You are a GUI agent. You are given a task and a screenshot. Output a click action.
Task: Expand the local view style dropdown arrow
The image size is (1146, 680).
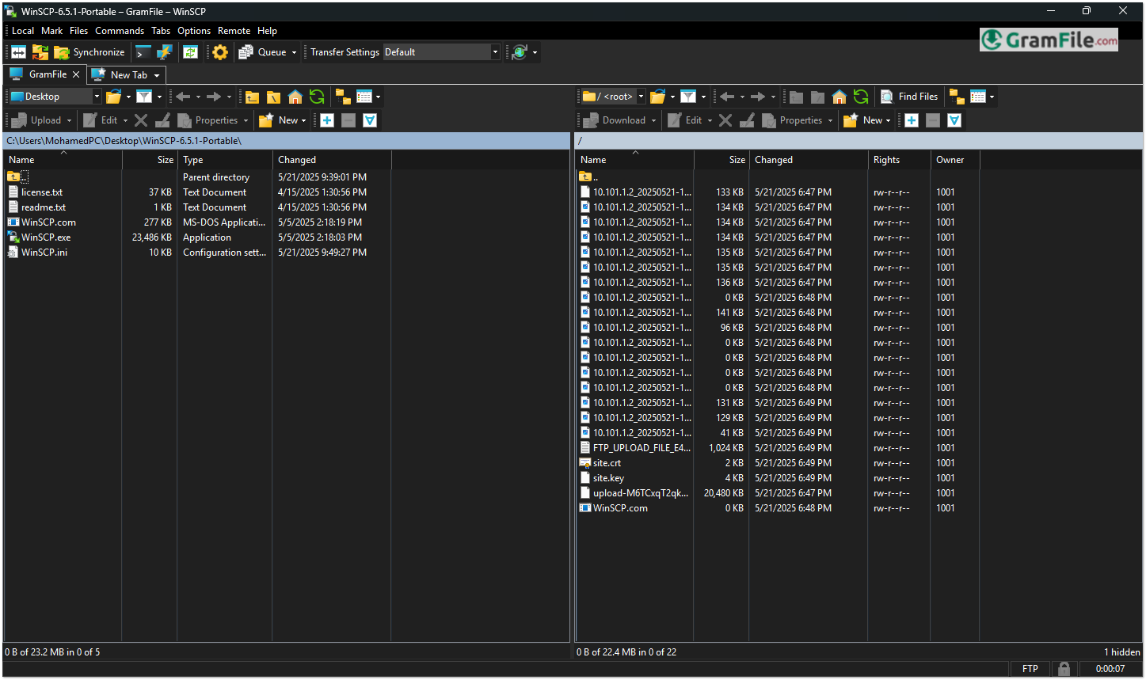(378, 97)
